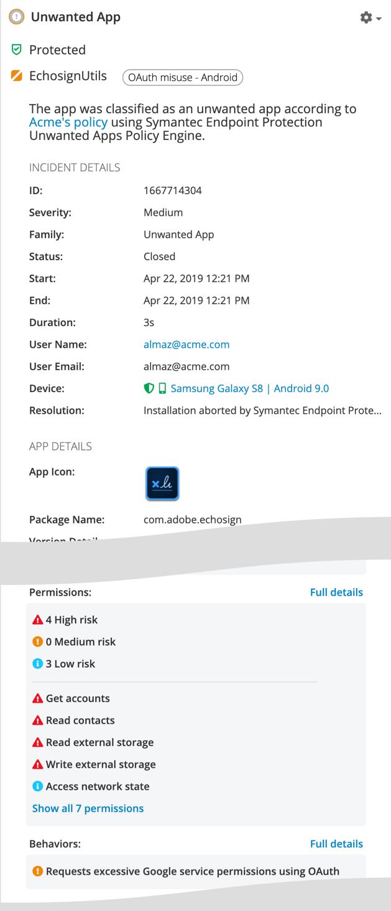Click the excessive Google permissions behavior icon
This screenshot has width=391, height=911.
(x=37, y=871)
